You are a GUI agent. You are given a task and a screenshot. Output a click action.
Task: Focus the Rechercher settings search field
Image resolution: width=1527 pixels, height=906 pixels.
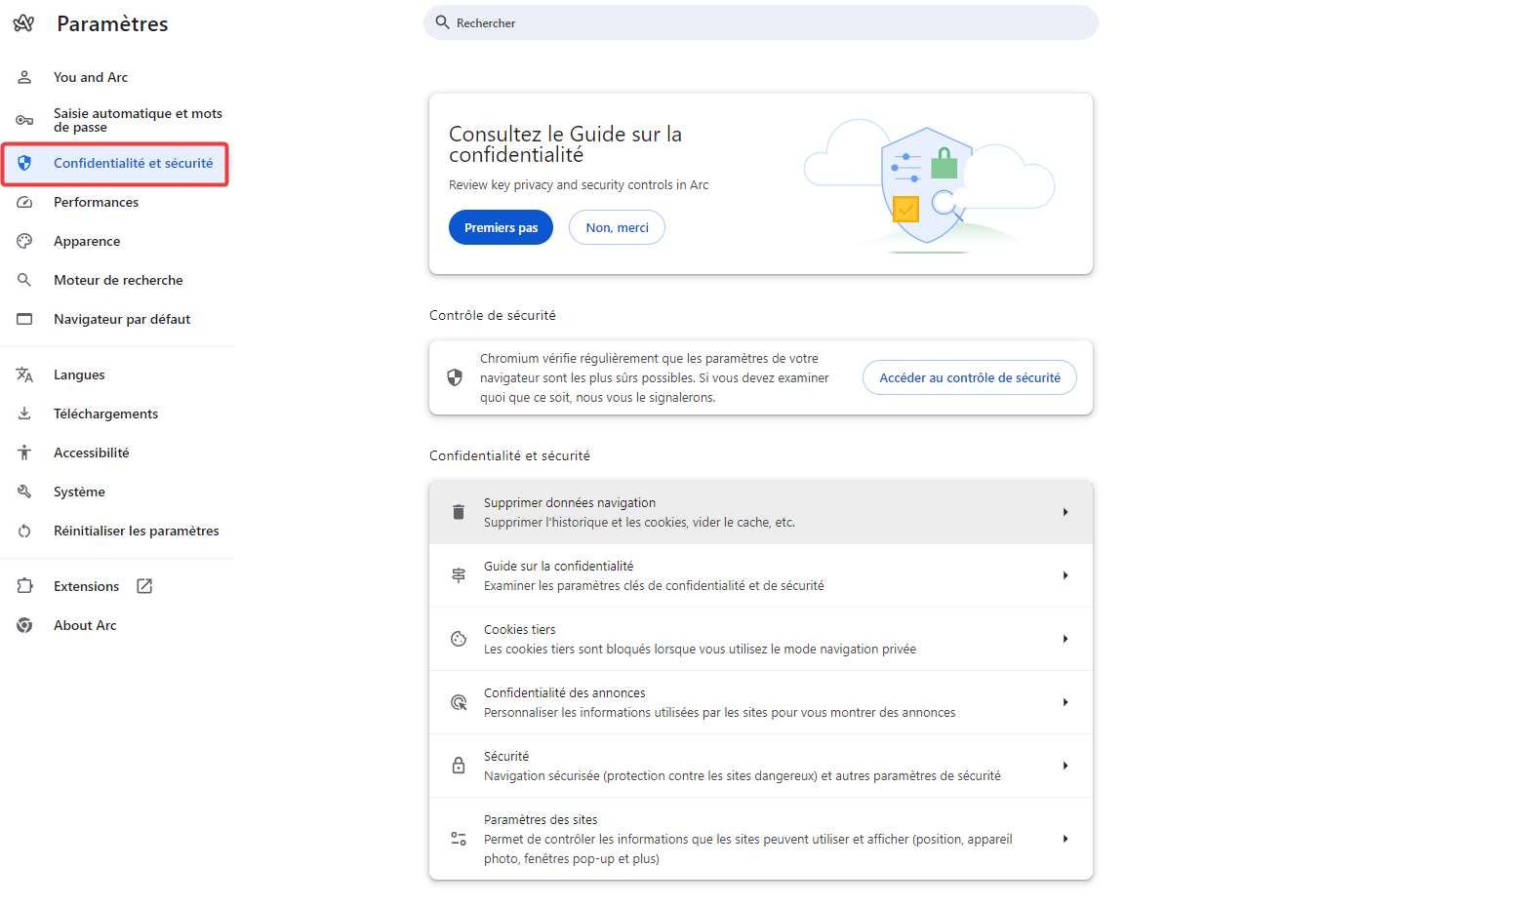tap(761, 22)
